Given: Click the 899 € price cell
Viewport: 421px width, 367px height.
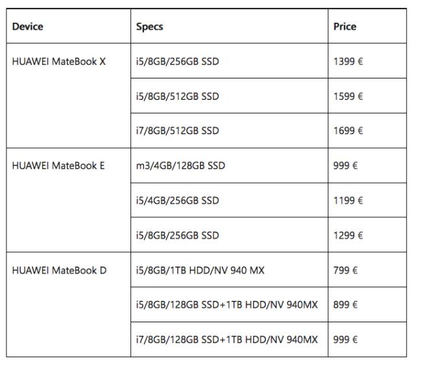Looking at the screenshot, I should [x=346, y=305].
